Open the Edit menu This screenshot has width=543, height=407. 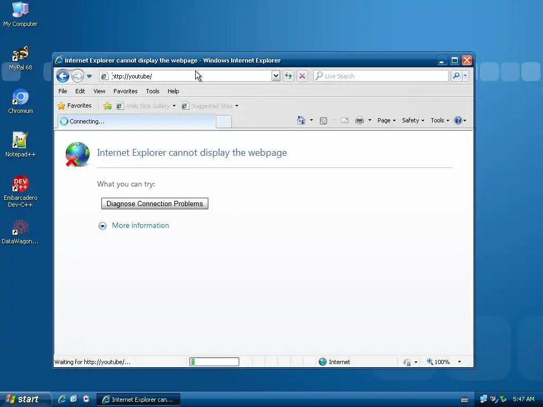point(80,91)
